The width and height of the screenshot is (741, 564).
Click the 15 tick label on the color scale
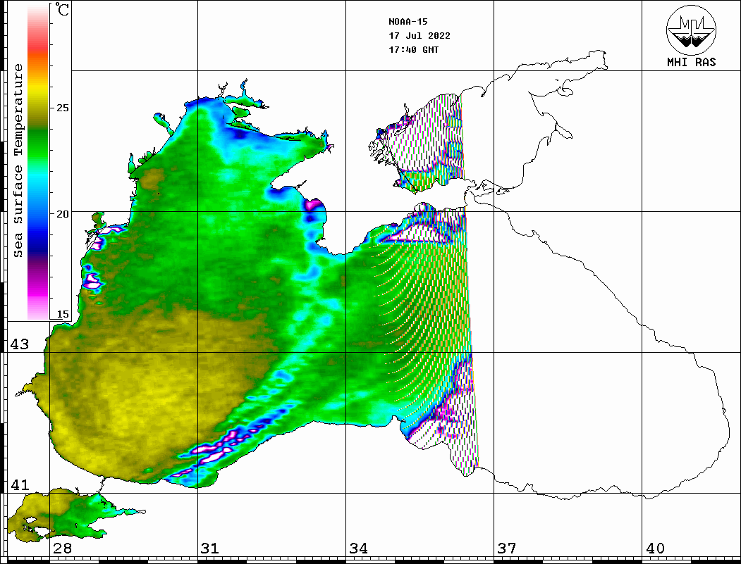[62, 314]
